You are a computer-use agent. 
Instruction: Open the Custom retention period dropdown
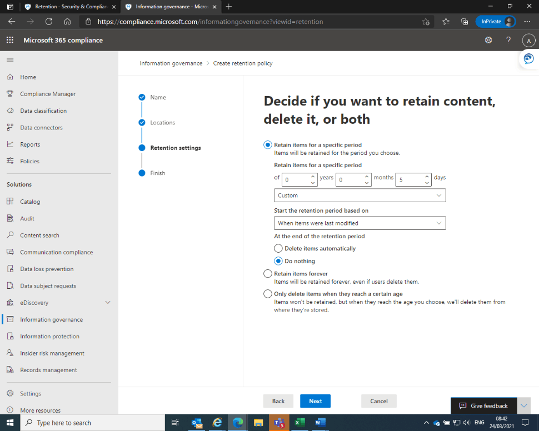click(360, 195)
